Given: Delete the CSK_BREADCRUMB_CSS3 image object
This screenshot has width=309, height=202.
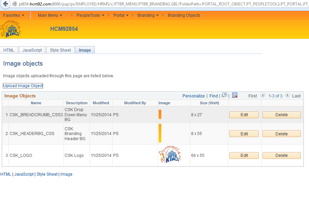Looking at the screenshot, I should [x=282, y=115].
